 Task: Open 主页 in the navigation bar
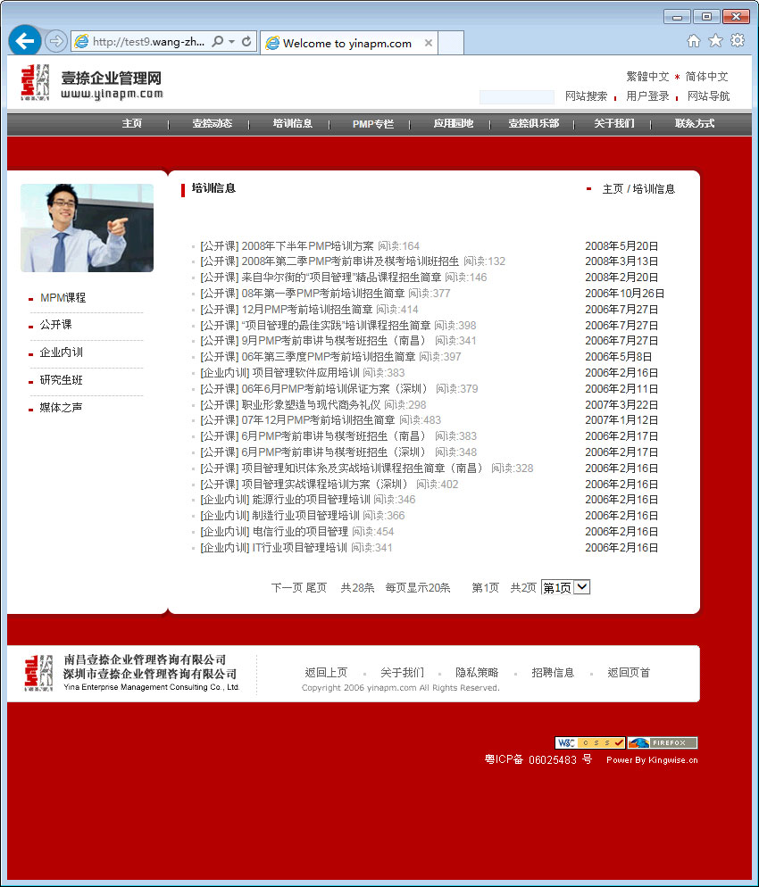(132, 123)
